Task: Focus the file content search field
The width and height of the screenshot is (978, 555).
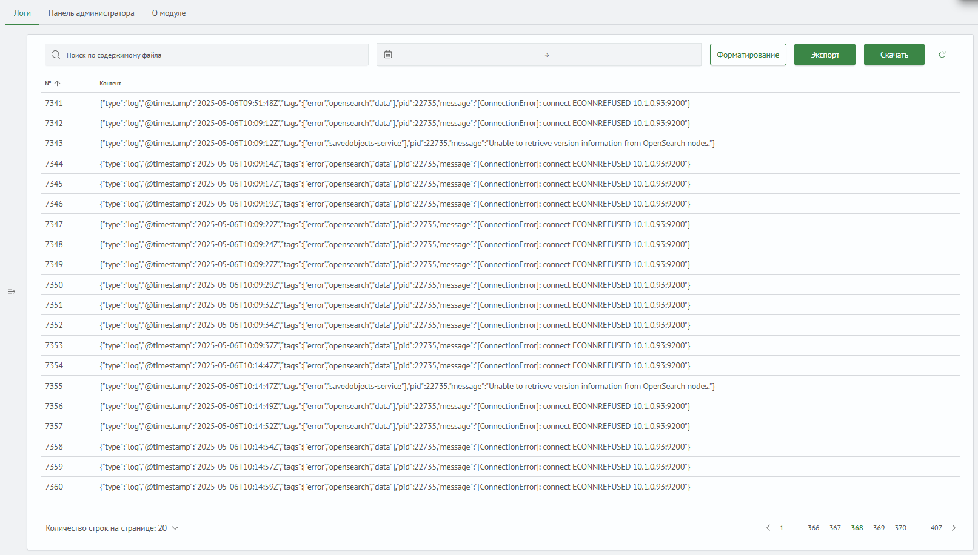Action: tap(212, 55)
